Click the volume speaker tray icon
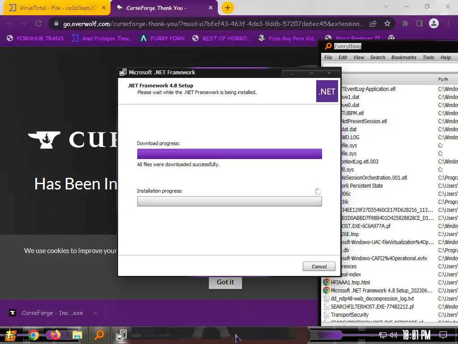The image size is (458, 344). 394,335
